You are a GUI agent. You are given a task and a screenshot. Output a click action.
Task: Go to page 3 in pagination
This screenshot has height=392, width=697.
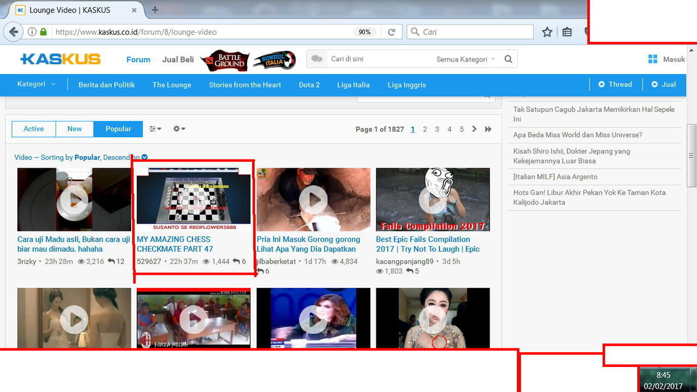437,129
